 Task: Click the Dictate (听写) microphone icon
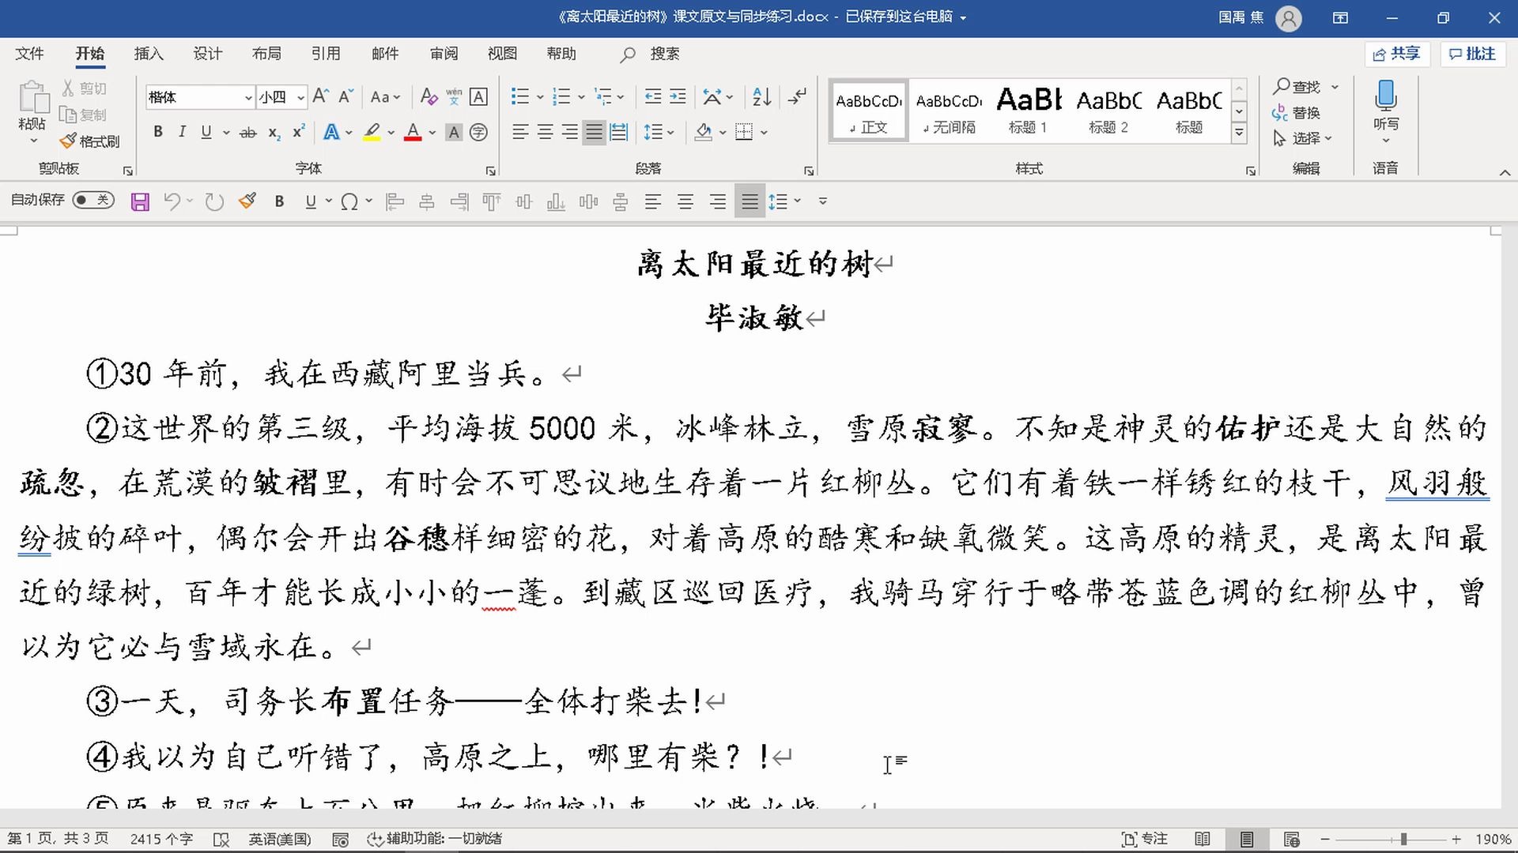(1385, 96)
